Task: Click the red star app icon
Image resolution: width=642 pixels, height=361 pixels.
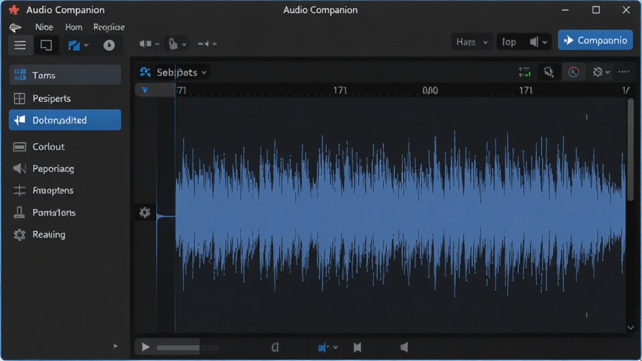Action: click(x=14, y=10)
